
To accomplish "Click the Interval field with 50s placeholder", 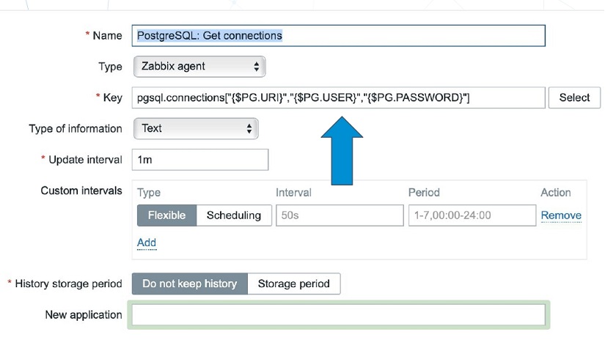I will 340,215.
